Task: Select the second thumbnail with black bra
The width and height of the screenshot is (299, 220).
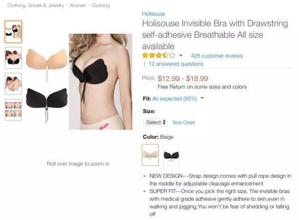Action: 13,58
